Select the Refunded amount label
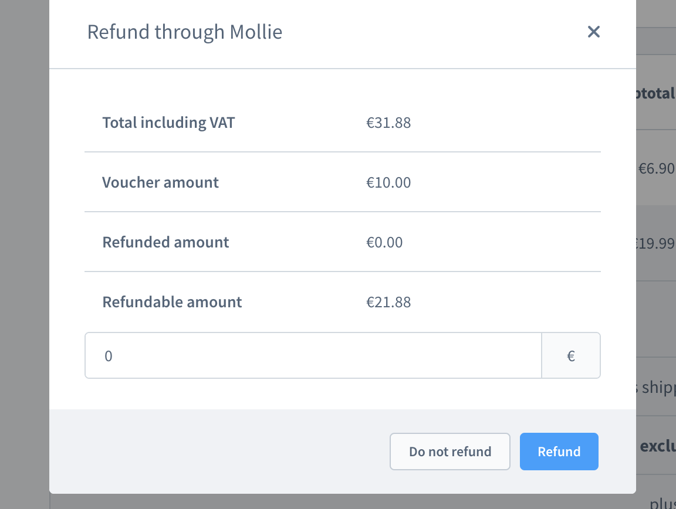The width and height of the screenshot is (676, 509). (165, 242)
